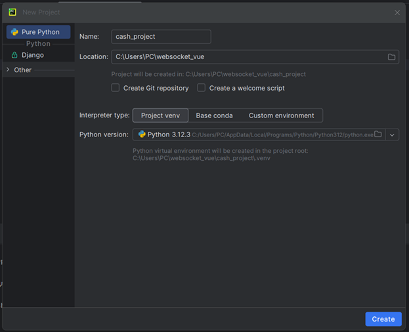The height and width of the screenshot is (332, 409).
Task: Click the Python version label
Action: click(104, 135)
